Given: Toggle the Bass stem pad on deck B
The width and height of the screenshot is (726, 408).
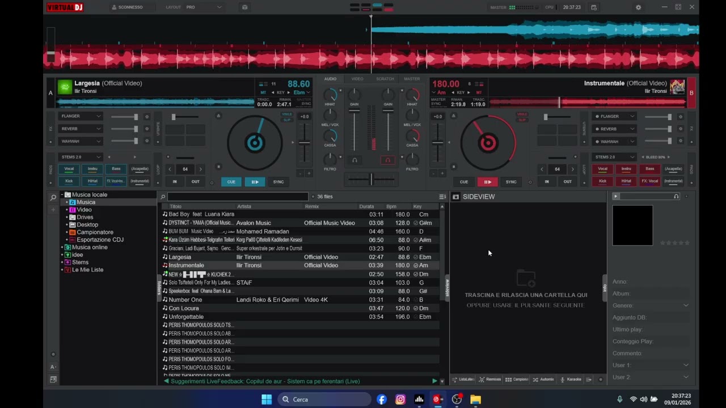Looking at the screenshot, I should point(650,168).
